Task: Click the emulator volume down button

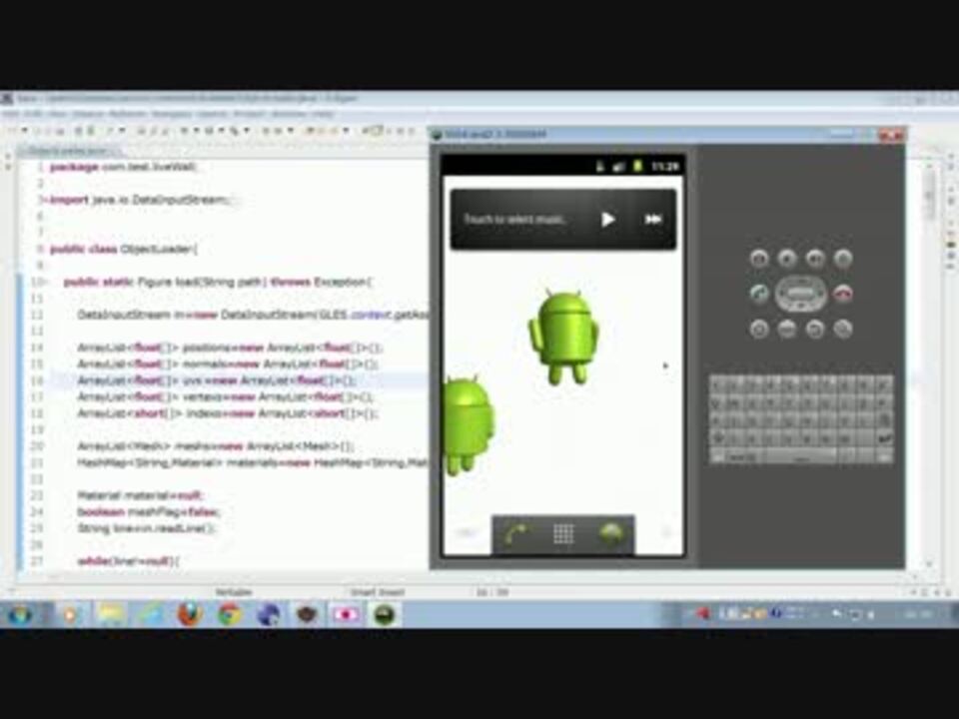Action: 786,259
